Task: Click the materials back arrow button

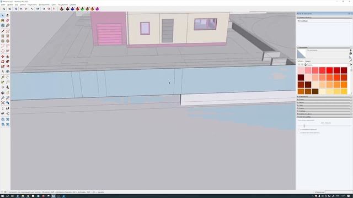Action: [299, 65]
